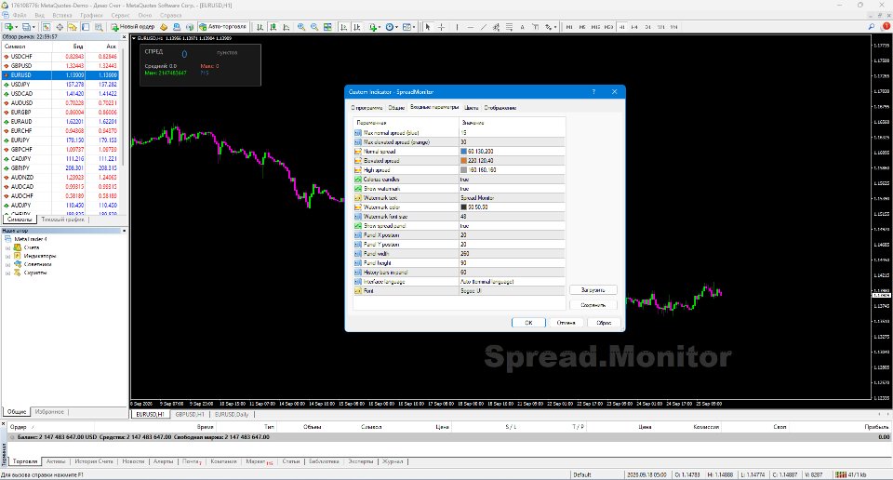
Task: Toggle the Market Watch window icon
Action: (x=47, y=27)
